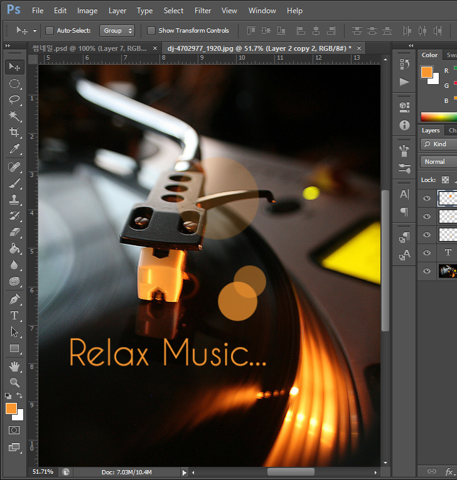Open the Image menu

(x=87, y=11)
